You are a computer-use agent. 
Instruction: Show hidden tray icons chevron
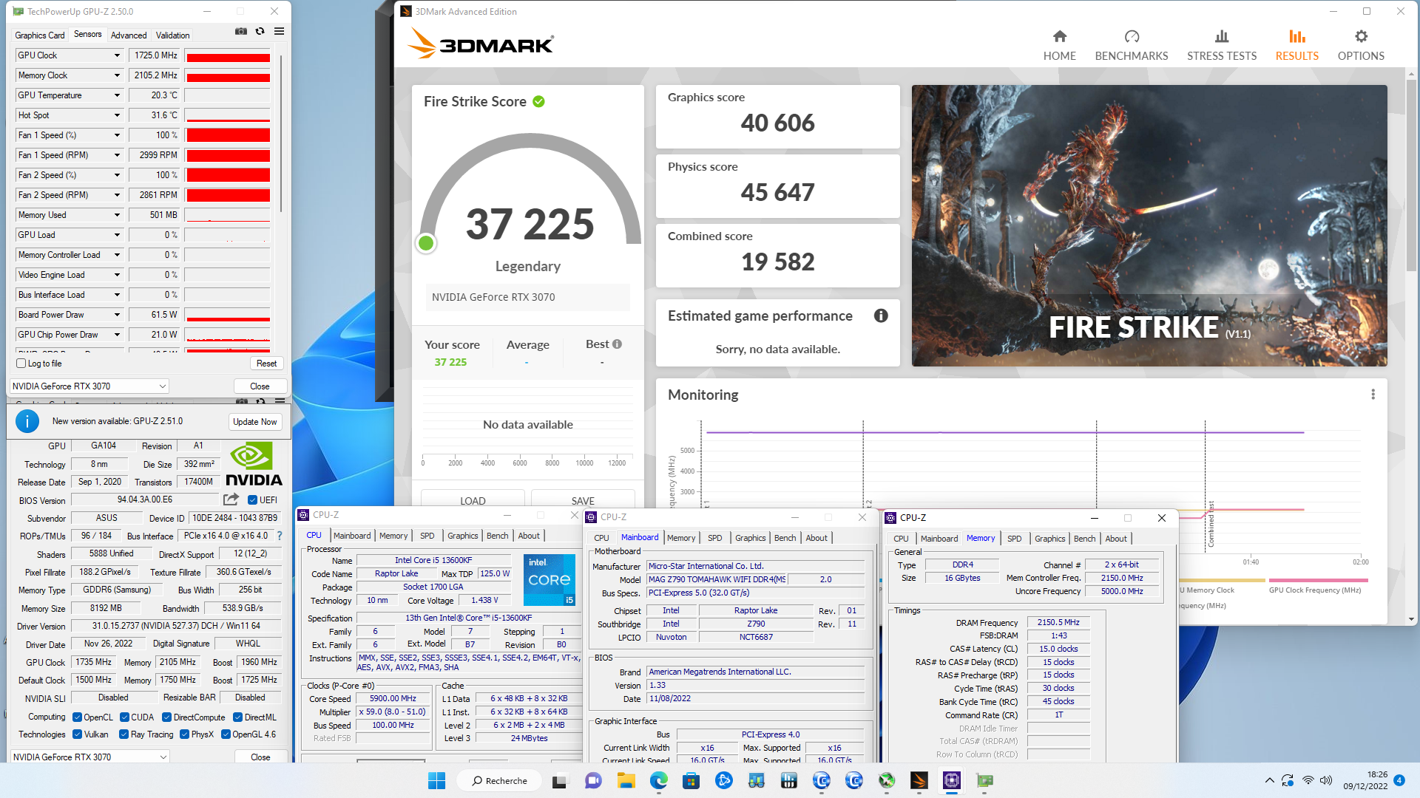click(x=1269, y=780)
